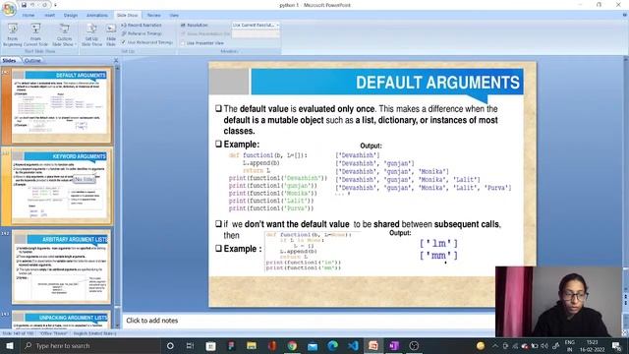Open Task View on taskbar
This screenshot has width=629, height=354.
pyautogui.click(x=190, y=345)
